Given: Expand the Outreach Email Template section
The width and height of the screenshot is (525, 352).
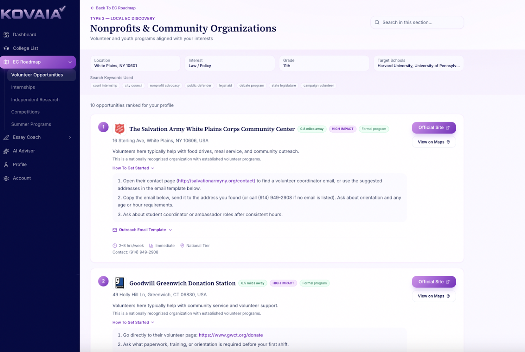Looking at the screenshot, I should (142, 230).
